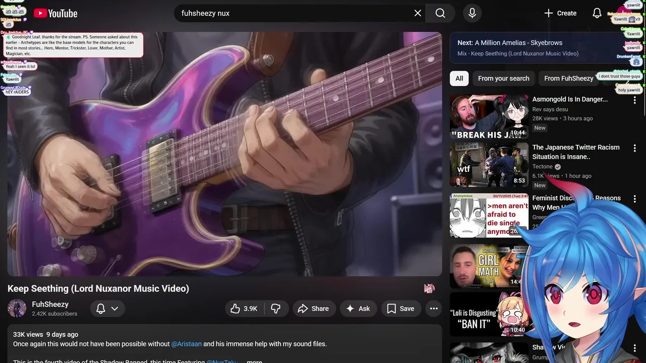The width and height of the screenshot is (646, 363).
Task: Click the Keep Seething video title text
Action: click(98, 288)
